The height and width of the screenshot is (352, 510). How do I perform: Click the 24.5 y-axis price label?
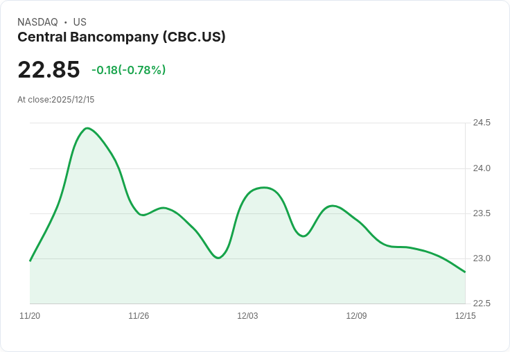[x=482, y=123]
